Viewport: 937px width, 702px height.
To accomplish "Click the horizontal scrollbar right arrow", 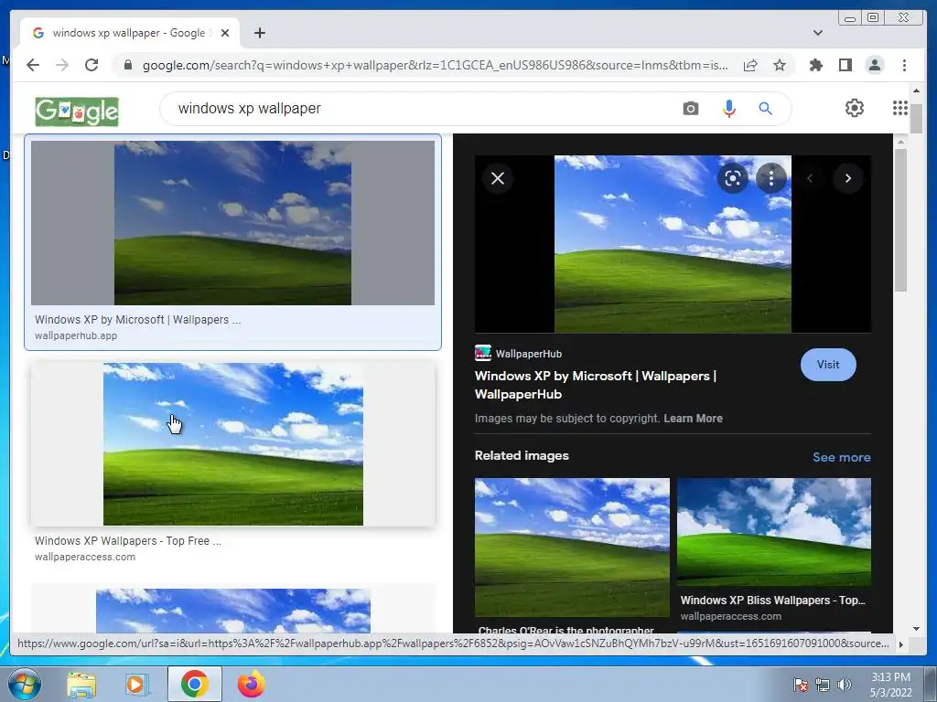I will tap(901, 644).
